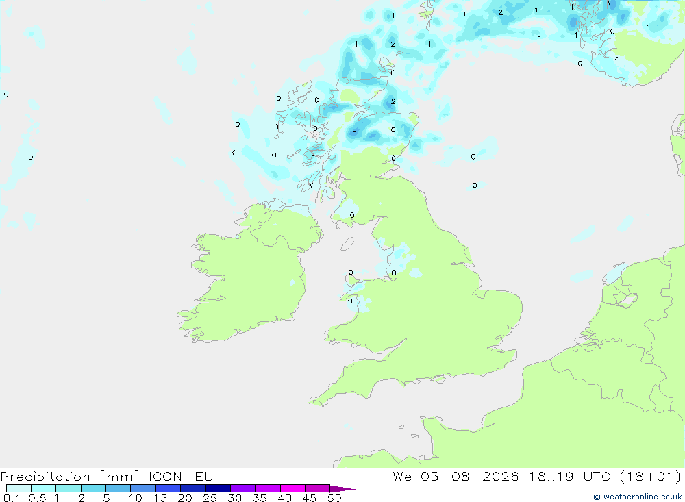
Task: Click the "UTC" timezone label
Action: point(597,476)
